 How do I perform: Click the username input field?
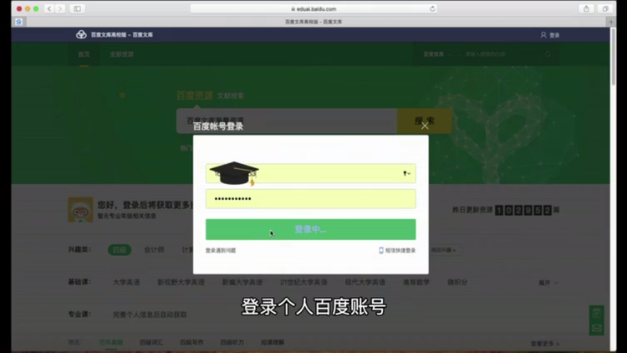[311, 173]
